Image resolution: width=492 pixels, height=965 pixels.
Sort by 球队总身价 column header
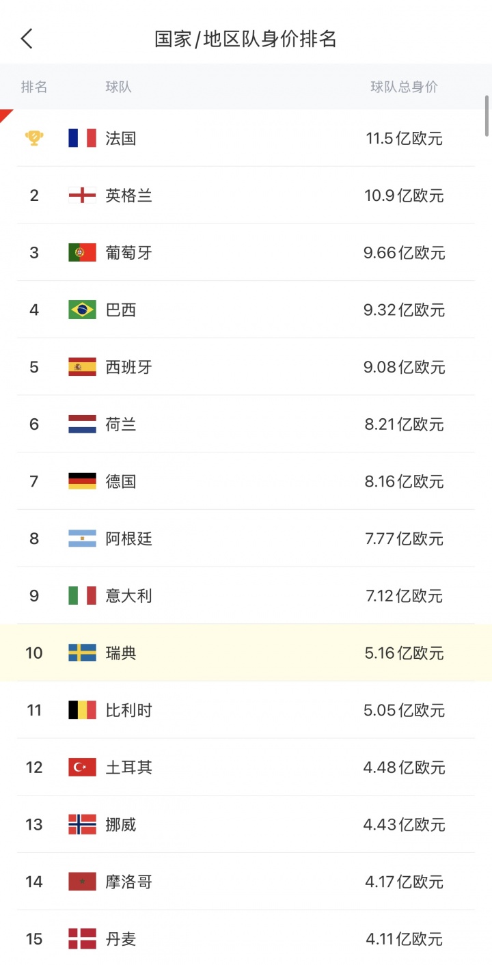pos(404,87)
